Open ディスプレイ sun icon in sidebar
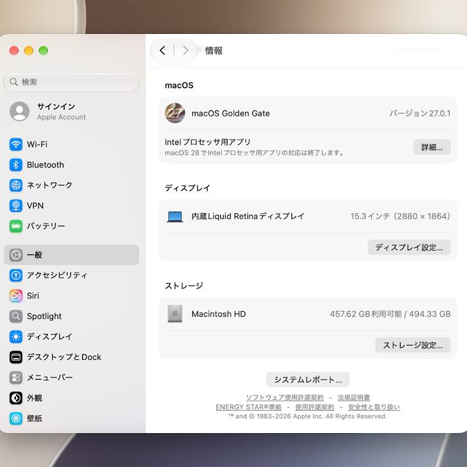Image resolution: width=467 pixels, height=467 pixels. click(x=16, y=336)
